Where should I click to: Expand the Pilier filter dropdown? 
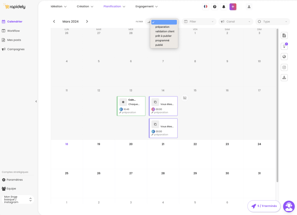(199, 21)
